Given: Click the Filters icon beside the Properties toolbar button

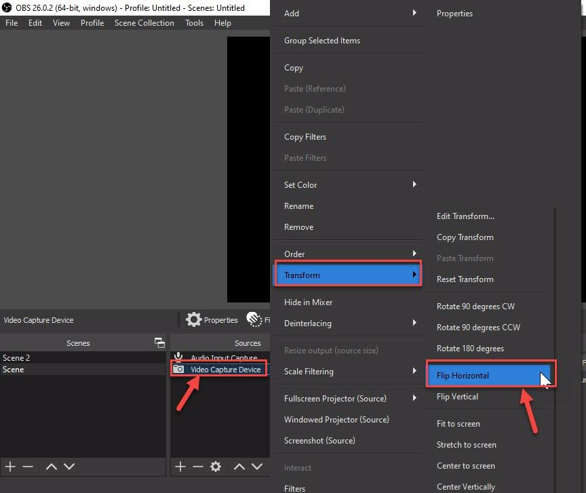Looking at the screenshot, I should coord(254,319).
